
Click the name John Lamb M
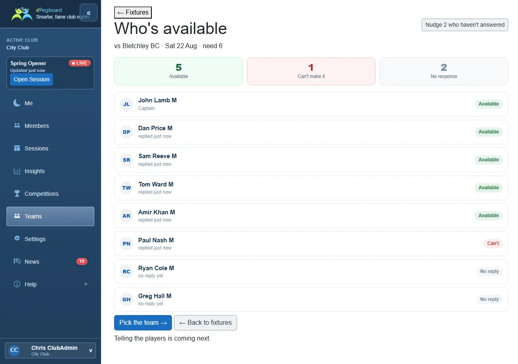[157, 100]
